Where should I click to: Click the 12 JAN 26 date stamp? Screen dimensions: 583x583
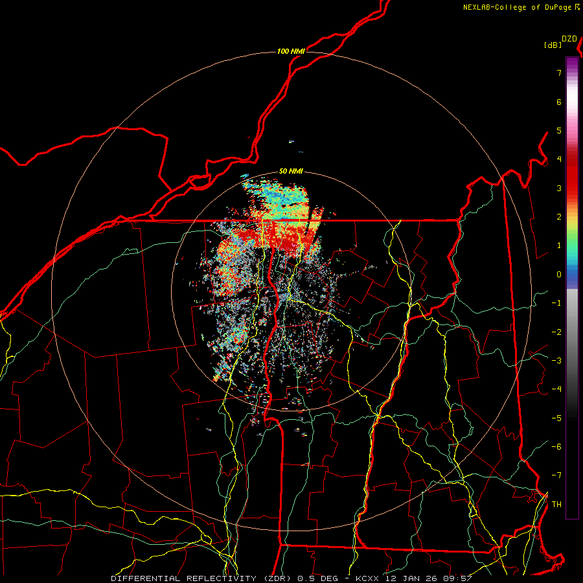(x=413, y=578)
